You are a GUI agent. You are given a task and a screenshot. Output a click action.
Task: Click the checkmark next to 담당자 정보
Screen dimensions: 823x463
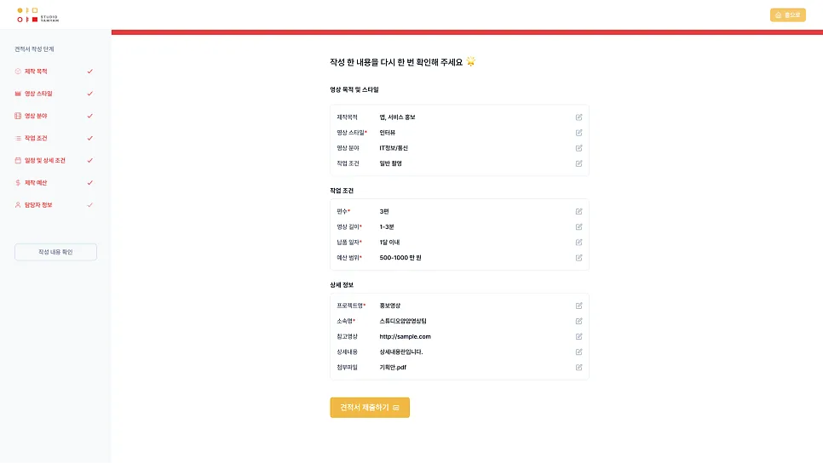89,205
